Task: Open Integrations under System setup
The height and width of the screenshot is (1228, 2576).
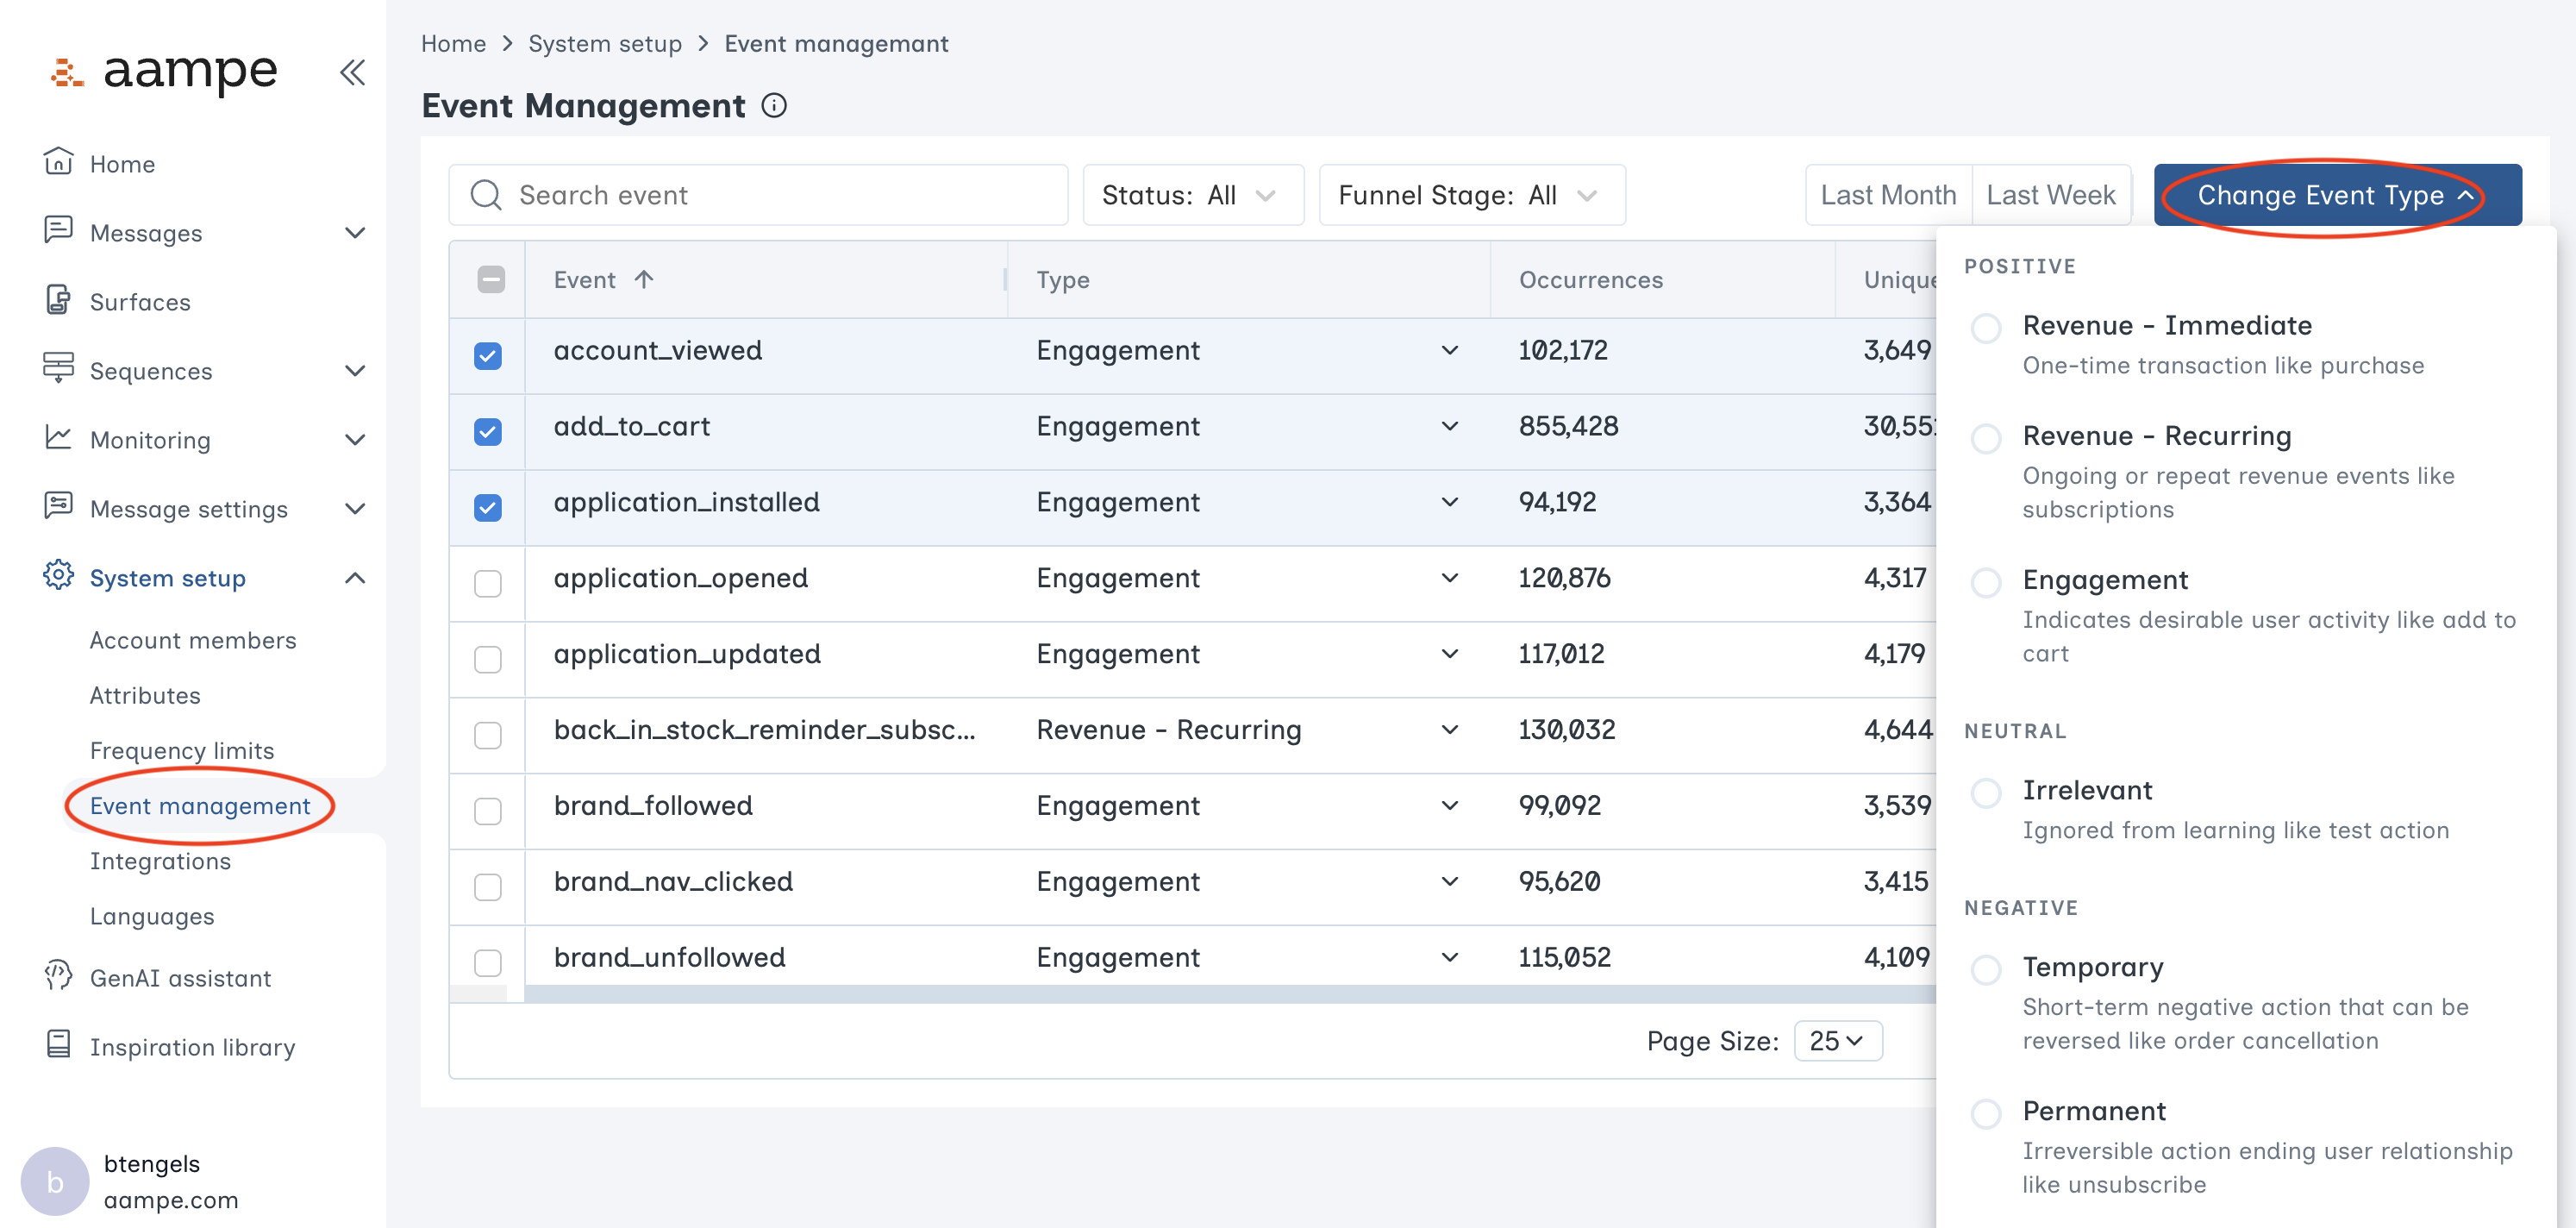Action: (160, 861)
